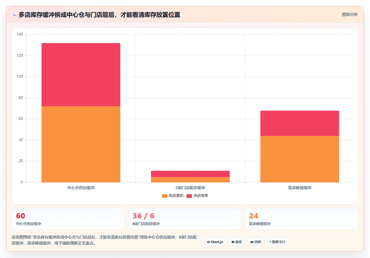The image size is (370, 258).
Task: Select the 数据卡片 tag
Action: pyautogui.click(x=277, y=242)
